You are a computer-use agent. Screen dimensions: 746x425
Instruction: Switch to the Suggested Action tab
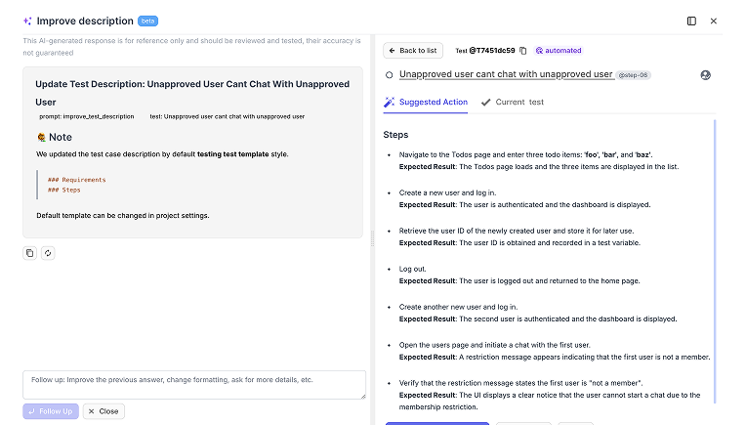426,102
